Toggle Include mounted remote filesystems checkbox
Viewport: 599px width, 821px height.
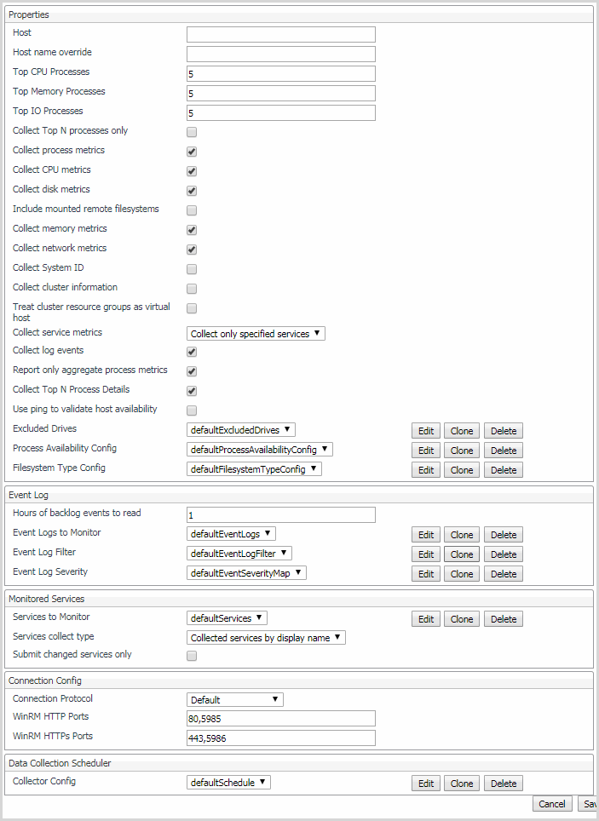pos(192,210)
